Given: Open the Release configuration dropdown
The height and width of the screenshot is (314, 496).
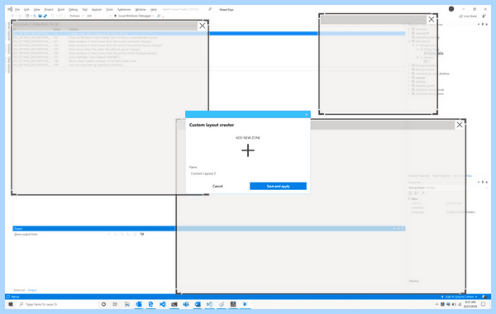Looking at the screenshot, I should click(77, 16).
